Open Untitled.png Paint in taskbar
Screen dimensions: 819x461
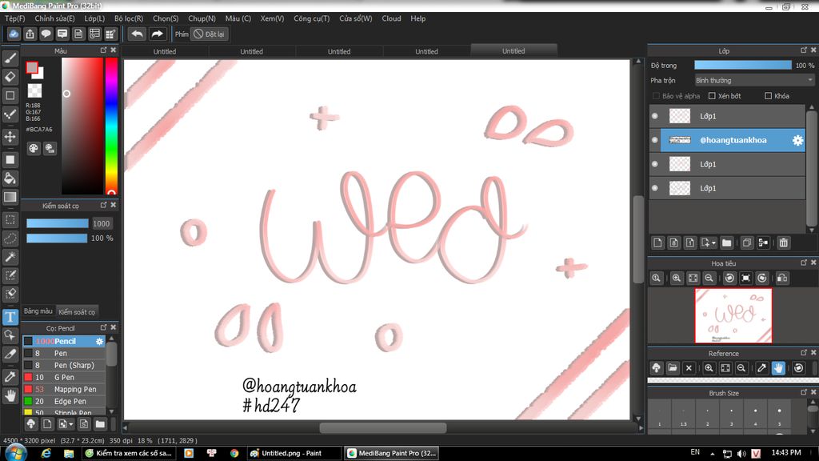point(294,453)
